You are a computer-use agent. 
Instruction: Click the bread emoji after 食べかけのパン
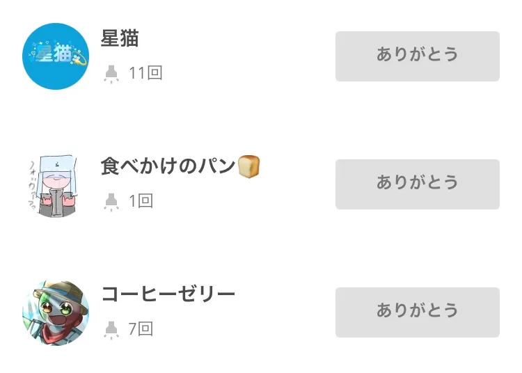coord(249,166)
